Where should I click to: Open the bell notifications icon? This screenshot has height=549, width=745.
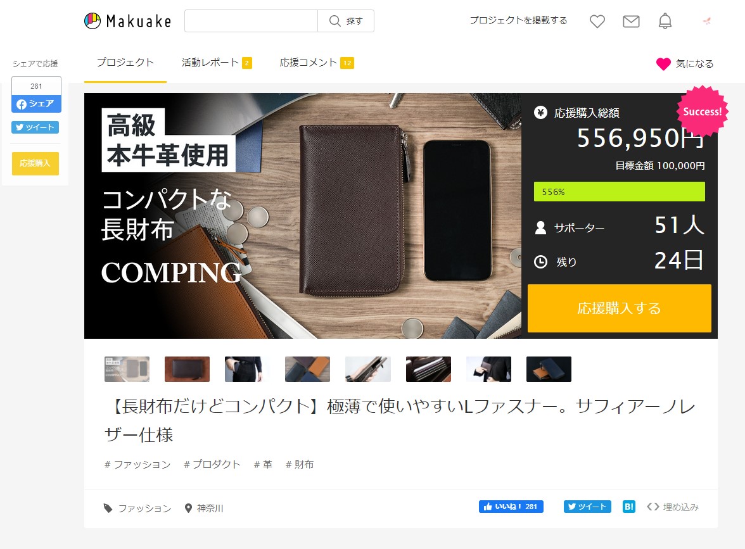665,21
